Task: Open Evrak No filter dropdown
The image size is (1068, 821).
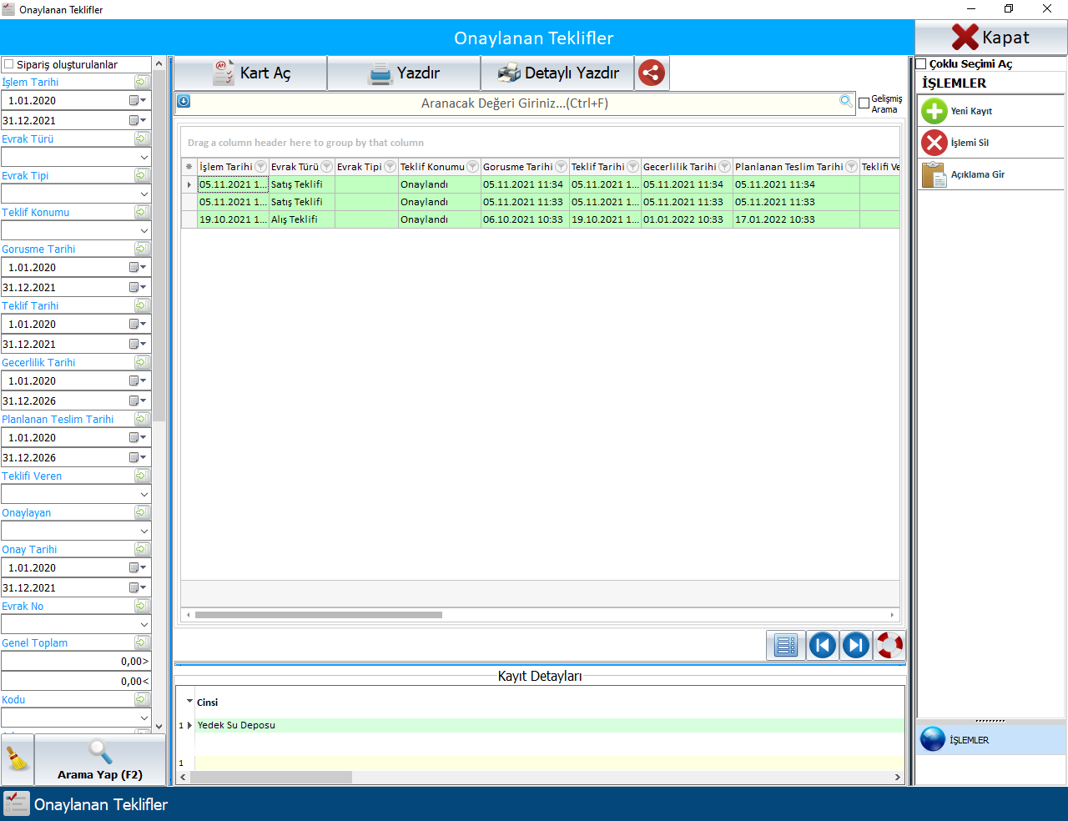Action: tap(144, 624)
